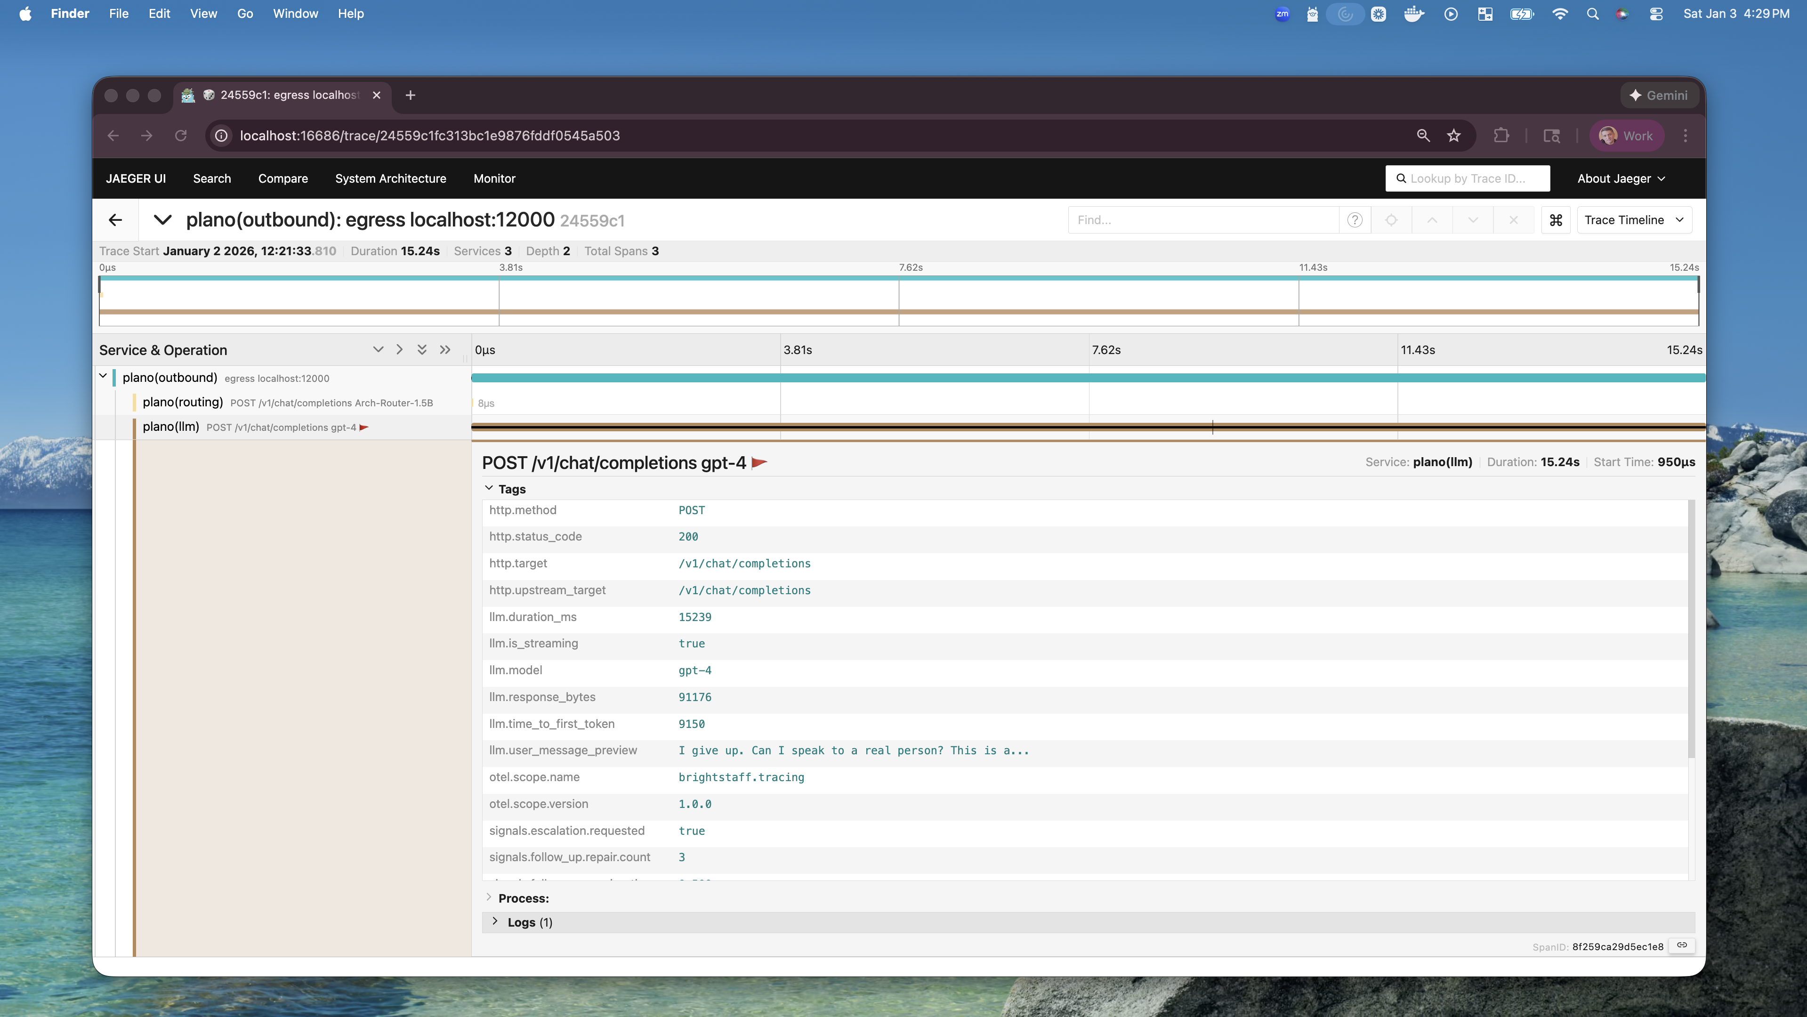Click the back arrow to search results
The width and height of the screenshot is (1807, 1017).
116,220
